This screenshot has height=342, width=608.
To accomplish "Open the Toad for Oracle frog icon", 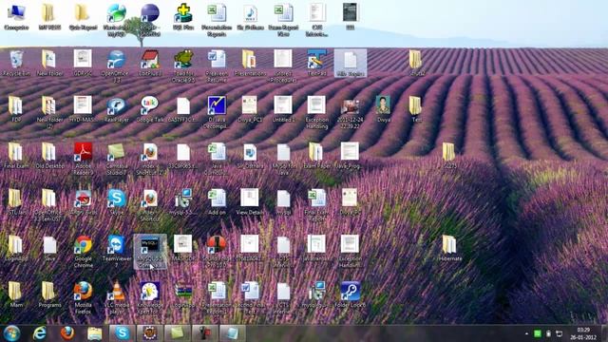I will click(x=183, y=66).
